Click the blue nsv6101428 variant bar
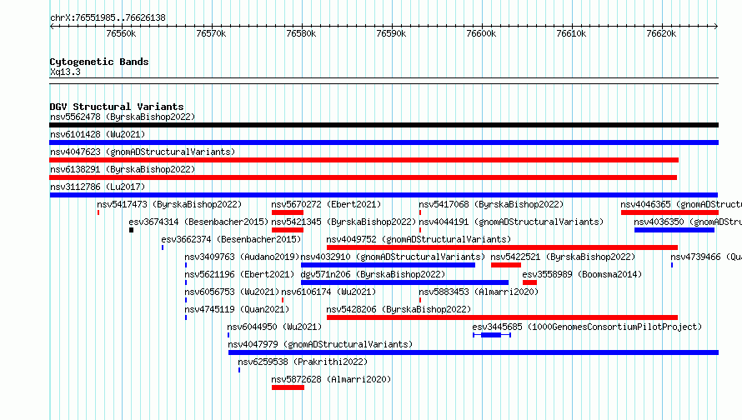The height and width of the screenshot is (420, 742). 384,142
